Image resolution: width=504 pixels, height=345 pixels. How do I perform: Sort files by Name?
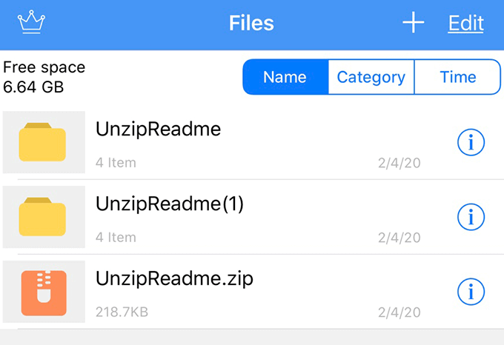285,77
